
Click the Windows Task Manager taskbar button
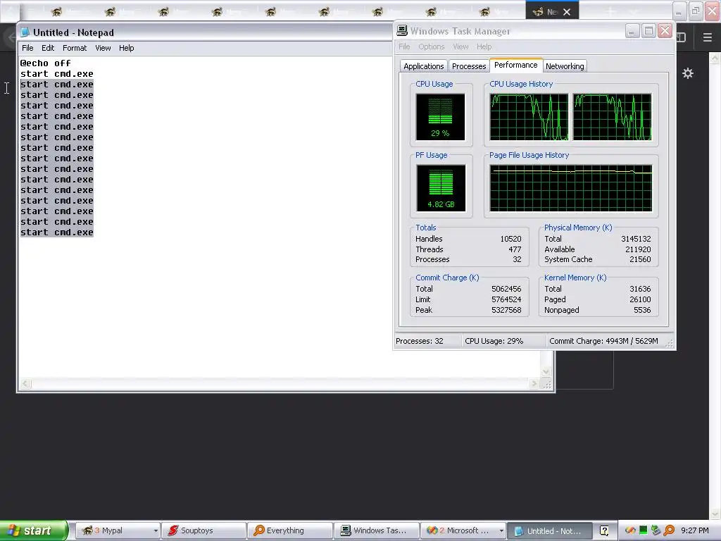376,530
